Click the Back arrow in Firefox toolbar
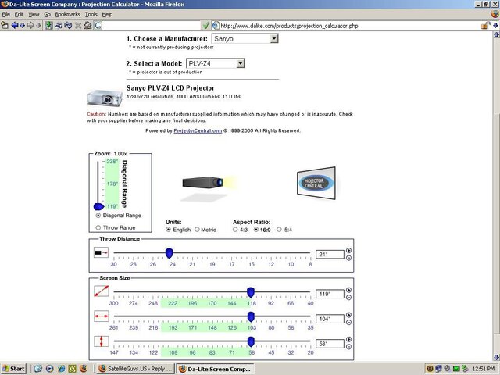The width and height of the screenshot is (500, 375). click(15, 26)
